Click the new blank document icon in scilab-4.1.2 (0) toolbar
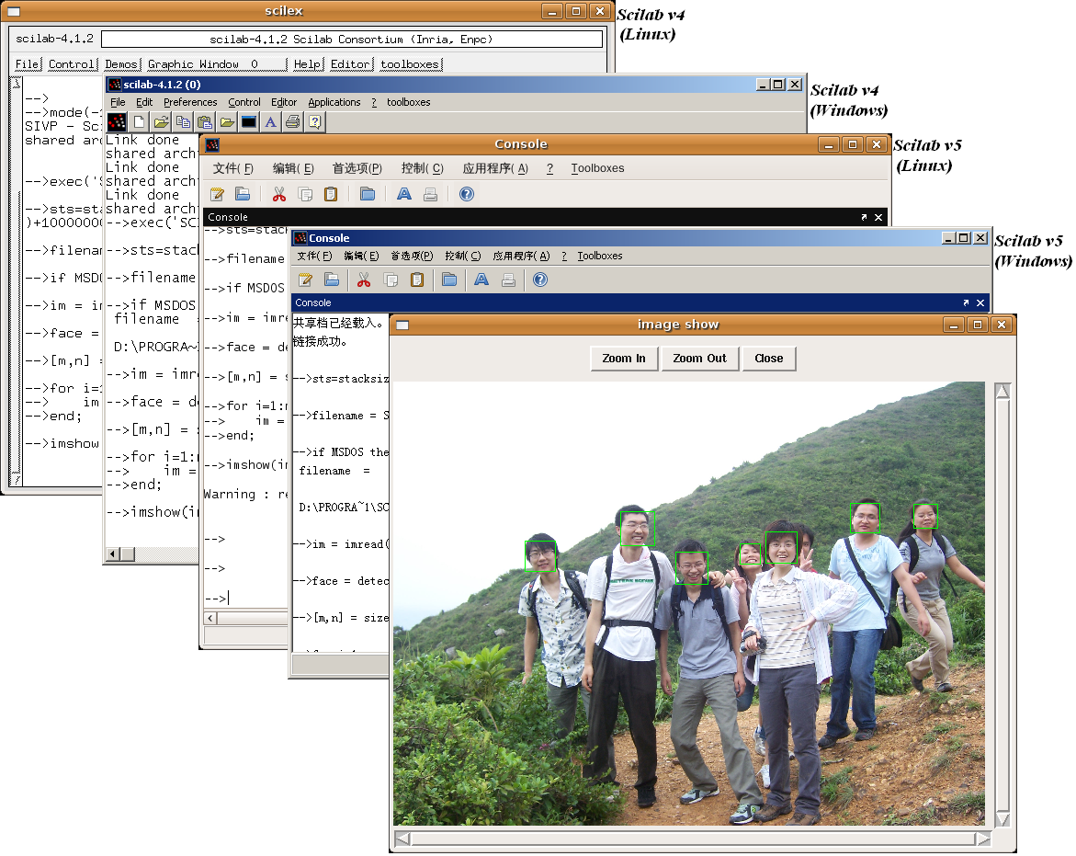This screenshot has height=856, width=1076. click(140, 121)
